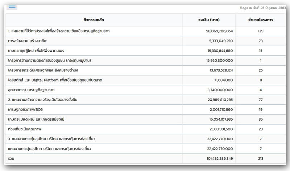Select โครงการยกระดับเศรษฐกิจและสังคมรายตำบล row
The image size is (290, 171).
[48, 69]
